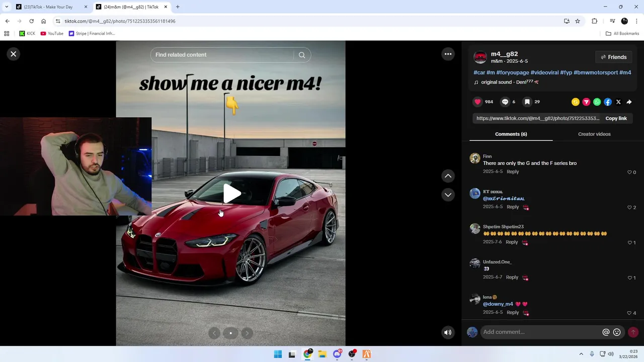The image size is (644, 362).
Task: Focus the Add comment field
Action: click(541, 332)
